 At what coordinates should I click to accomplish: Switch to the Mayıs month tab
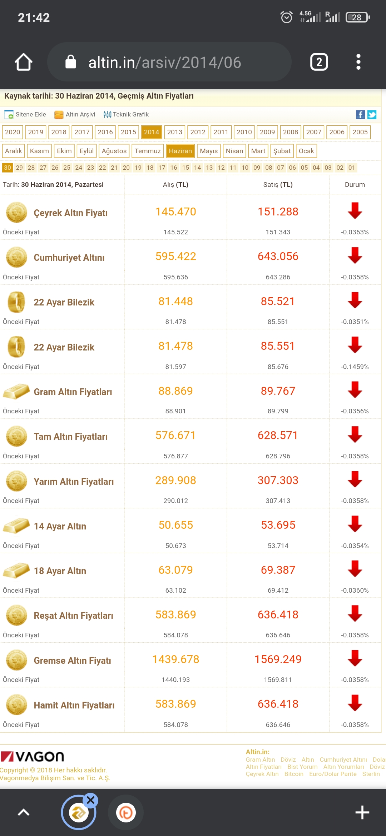coord(209,151)
